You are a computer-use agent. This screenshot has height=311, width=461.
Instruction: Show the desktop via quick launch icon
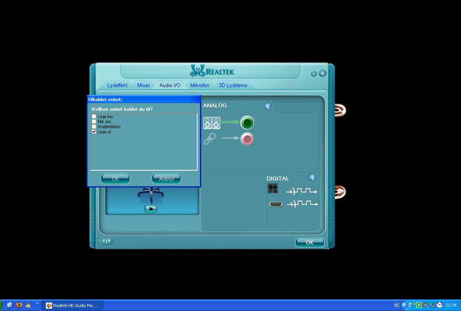tap(10, 305)
